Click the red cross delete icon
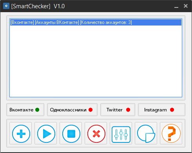192x153 pixels. pyautogui.click(x=96, y=133)
